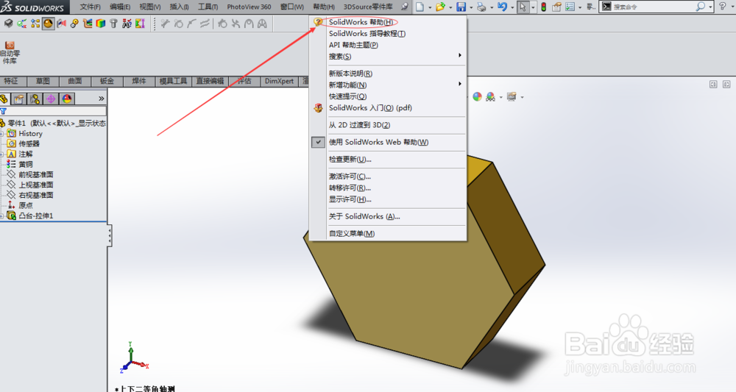736x392 pixels.
Task: Click the File properties icon
Action: (x=556, y=7)
